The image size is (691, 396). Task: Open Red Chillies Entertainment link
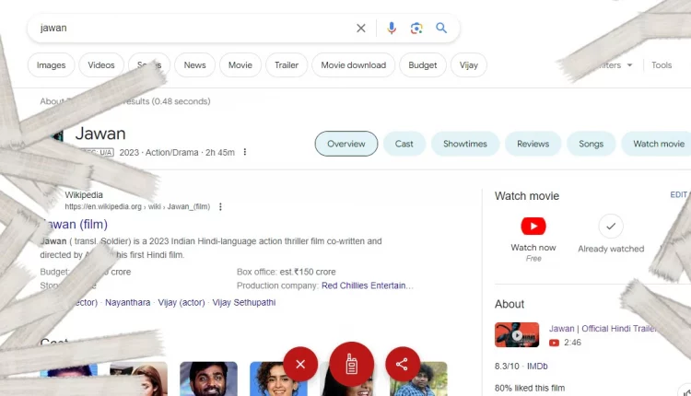click(x=368, y=285)
